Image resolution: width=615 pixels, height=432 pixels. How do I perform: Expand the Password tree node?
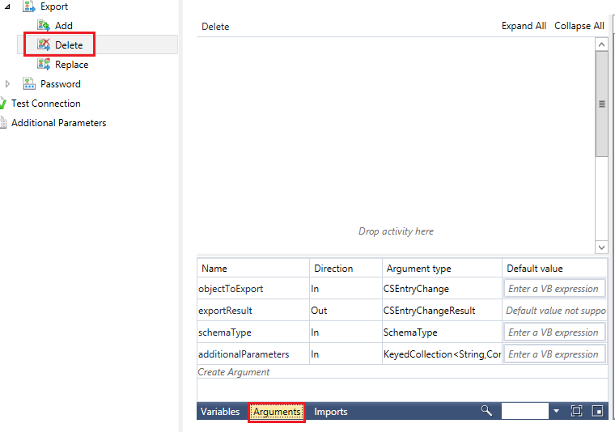coord(7,83)
